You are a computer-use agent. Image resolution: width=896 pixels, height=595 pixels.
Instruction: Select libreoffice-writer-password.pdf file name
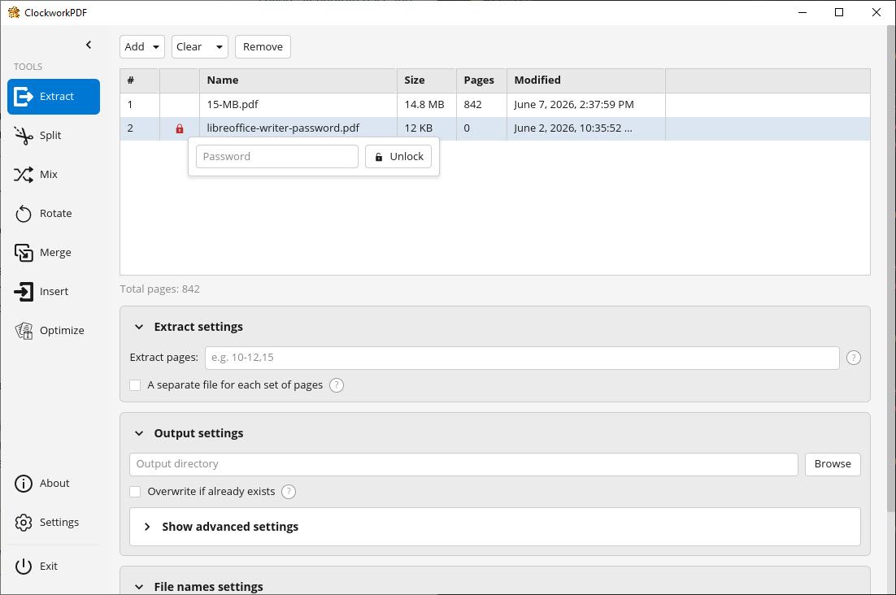pyautogui.click(x=283, y=128)
